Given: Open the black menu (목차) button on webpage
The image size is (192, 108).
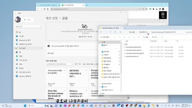Looking at the screenshot, I should click(163, 15).
